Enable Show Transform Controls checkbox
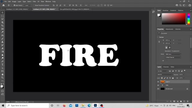This screenshot has width=192, height=108. (x=34, y=5)
